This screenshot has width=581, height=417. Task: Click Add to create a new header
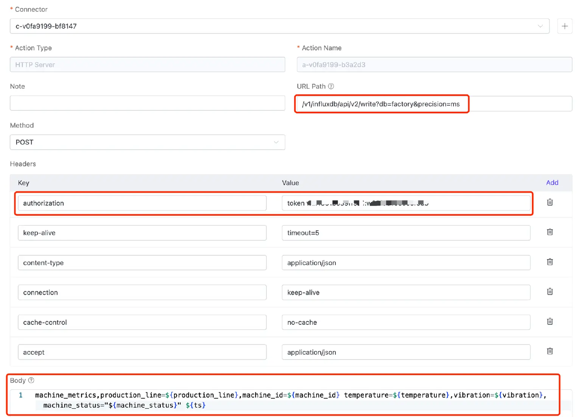coord(552,182)
